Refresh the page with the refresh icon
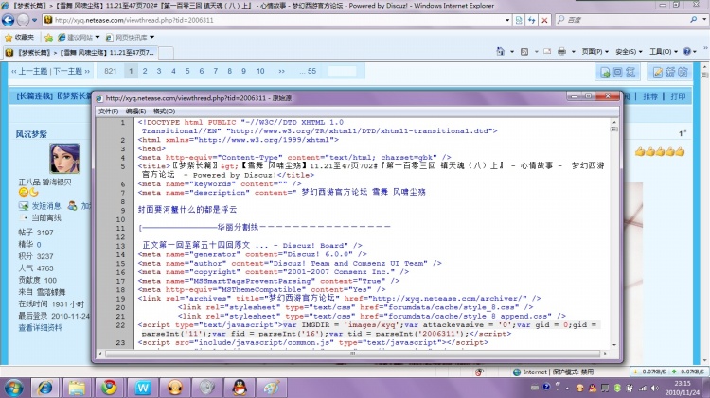The image size is (710, 398). pos(532,20)
